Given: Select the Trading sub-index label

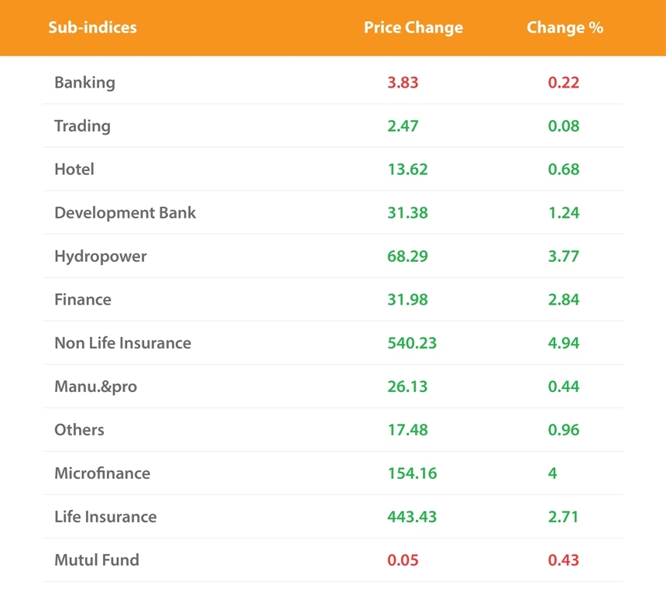Looking at the screenshot, I should [x=82, y=126].
